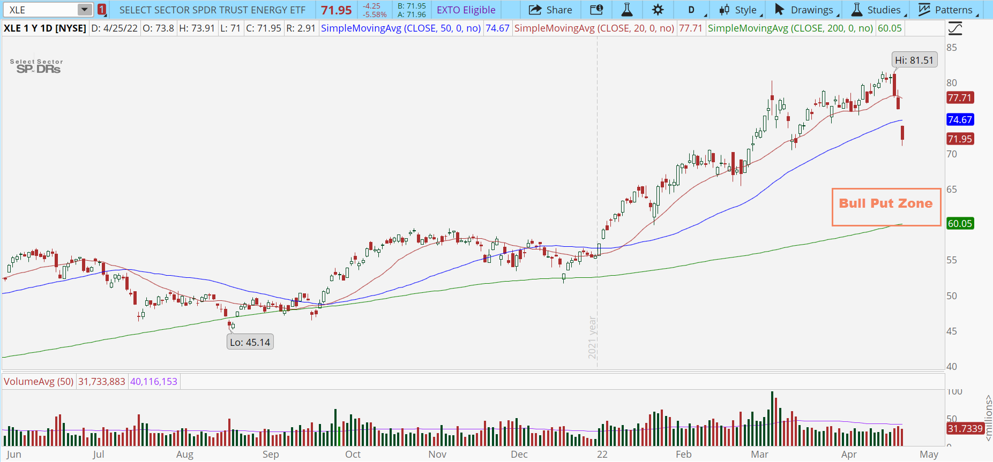
Task: Click the blue 74.67 price axis tag
Action: coord(960,119)
